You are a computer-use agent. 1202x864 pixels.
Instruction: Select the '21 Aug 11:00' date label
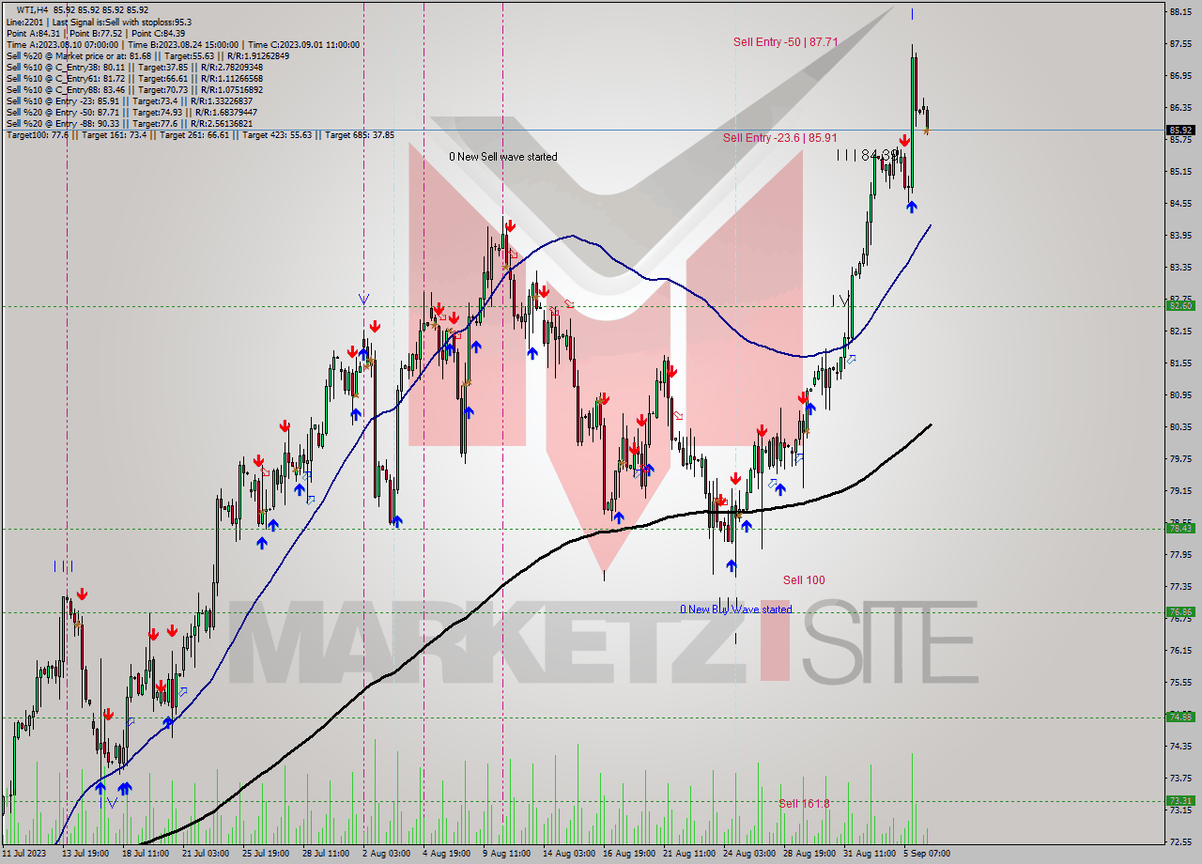tap(689, 854)
